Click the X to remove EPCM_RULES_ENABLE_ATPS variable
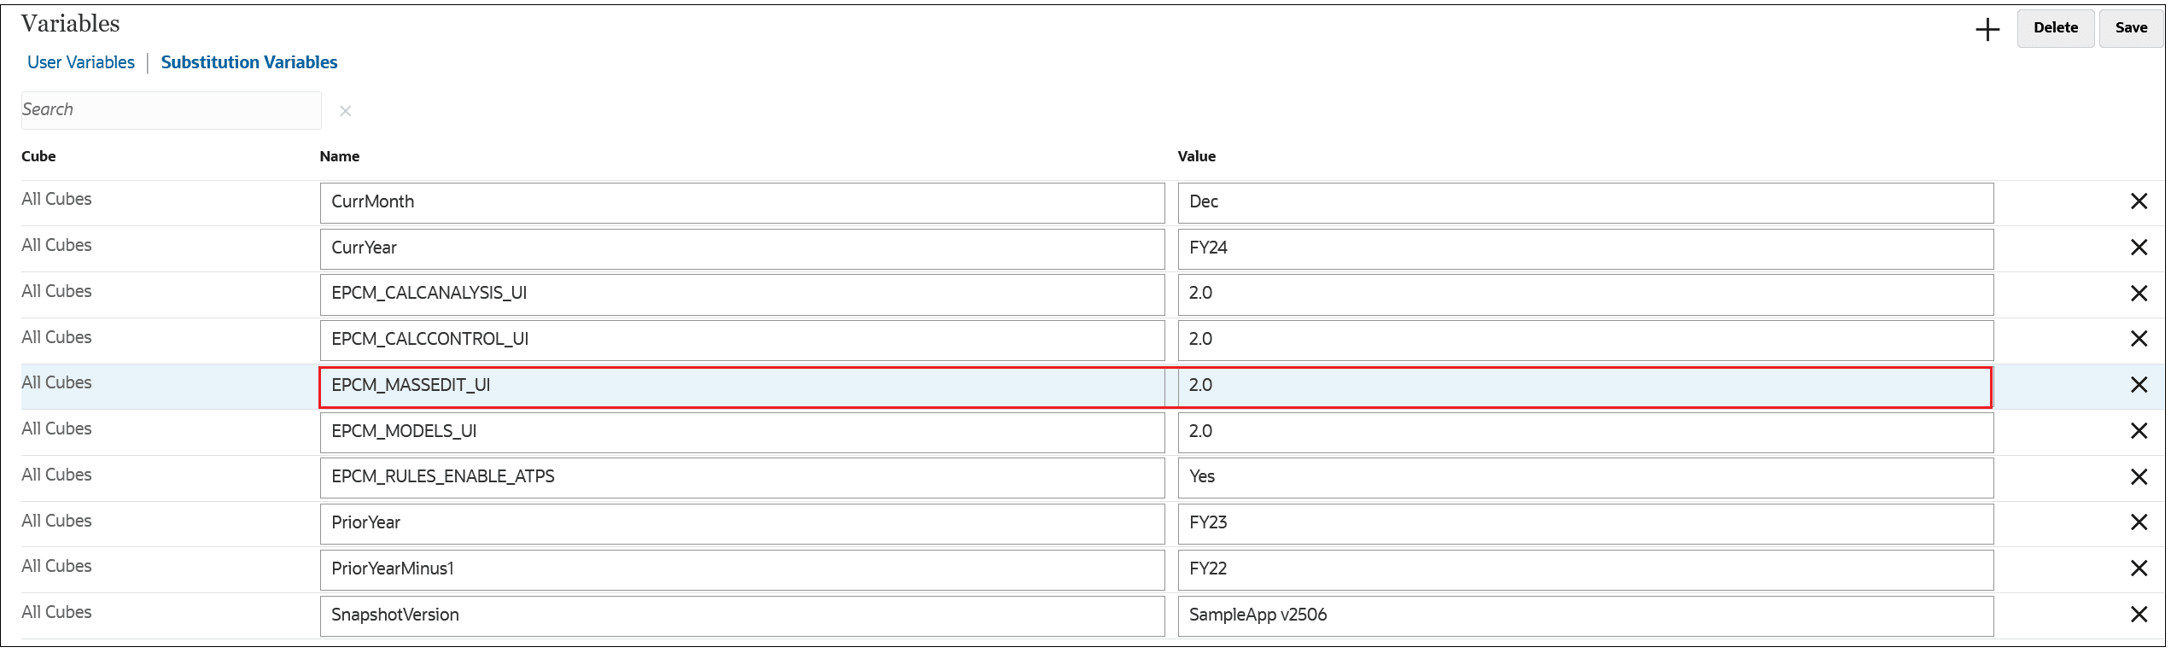2171x653 pixels. 2139,476
